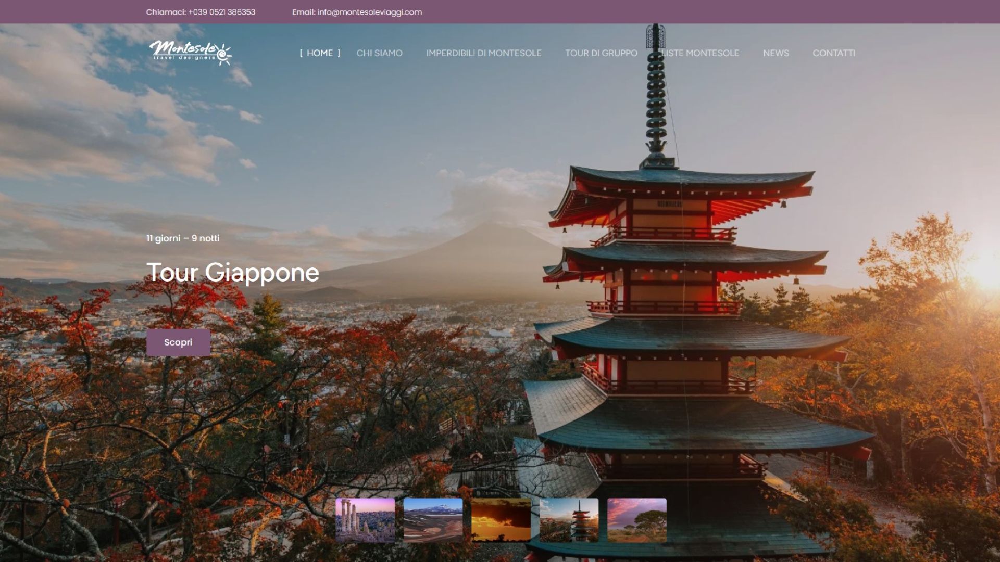Call the phone number +039 0521 386353
This screenshot has width=1000, height=562.
pos(221,12)
